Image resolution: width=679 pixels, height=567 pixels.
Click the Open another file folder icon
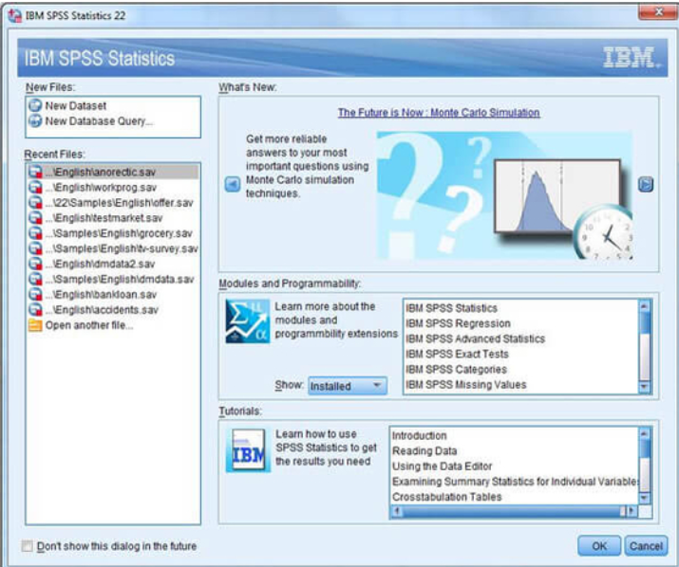coord(35,325)
